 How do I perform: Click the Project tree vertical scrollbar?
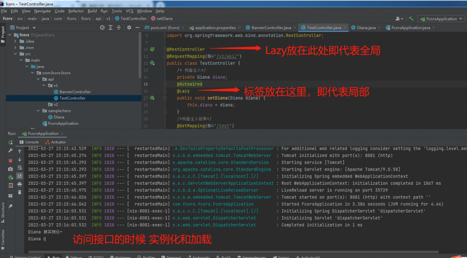pos(140,55)
